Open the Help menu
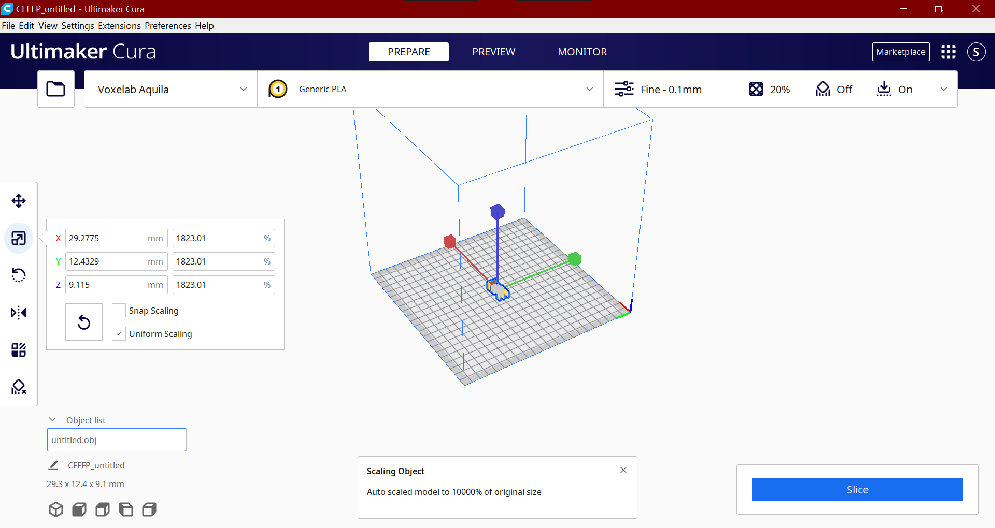995x528 pixels. pyautogui.click(x=204, y=26)
